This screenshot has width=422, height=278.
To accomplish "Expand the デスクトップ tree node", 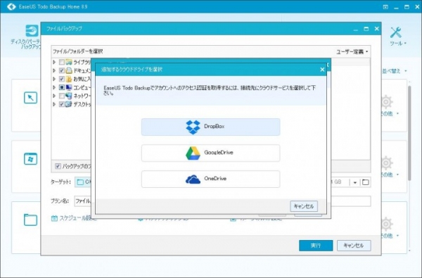I will click(x=54, y=104).
